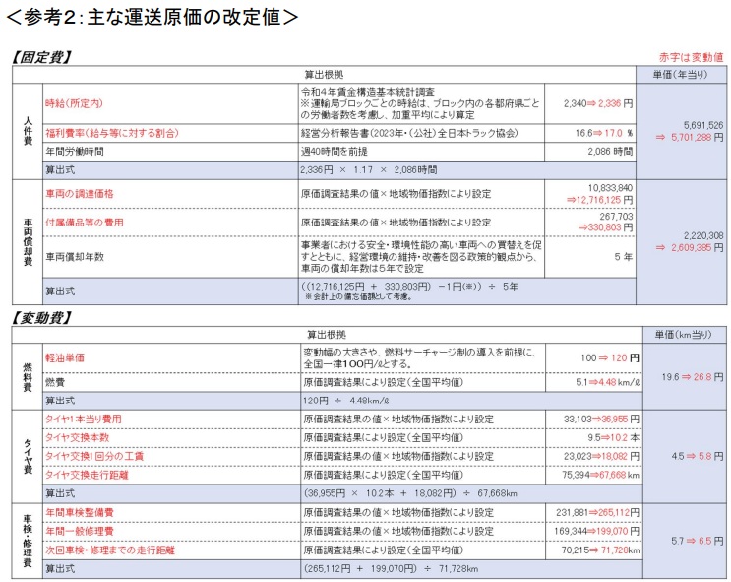Screen dimensions: 731x582
Task: Select the 年間労働時間 cell
Action: 75,151
